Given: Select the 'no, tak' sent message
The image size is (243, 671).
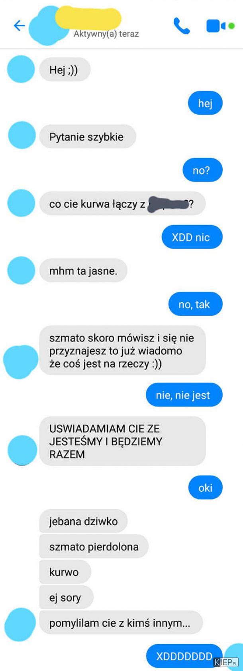Looking at the screenshot, I should [x=195, y=304].
